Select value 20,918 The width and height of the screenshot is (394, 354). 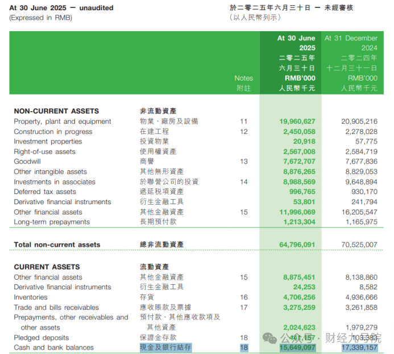click(304, 142)
